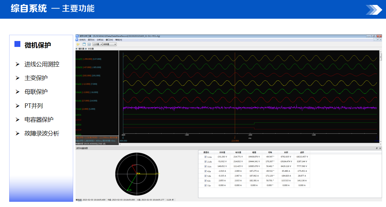This screenshot has width=386, height=207.
Task: Click the app icon beside 文件 menu
Action: coord(77,40)
